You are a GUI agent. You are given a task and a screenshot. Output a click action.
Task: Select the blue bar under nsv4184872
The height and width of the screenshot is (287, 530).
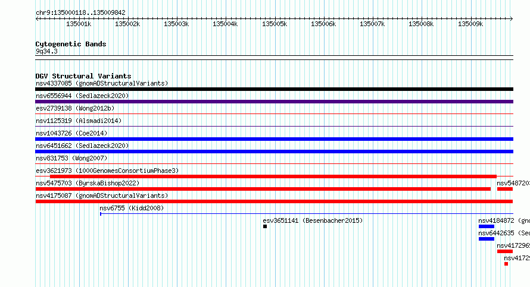(487, 226)
